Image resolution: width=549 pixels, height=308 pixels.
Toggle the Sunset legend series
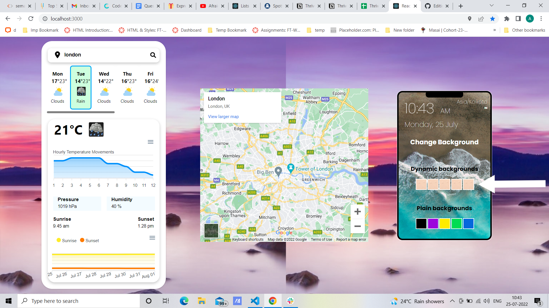(89, 240)
